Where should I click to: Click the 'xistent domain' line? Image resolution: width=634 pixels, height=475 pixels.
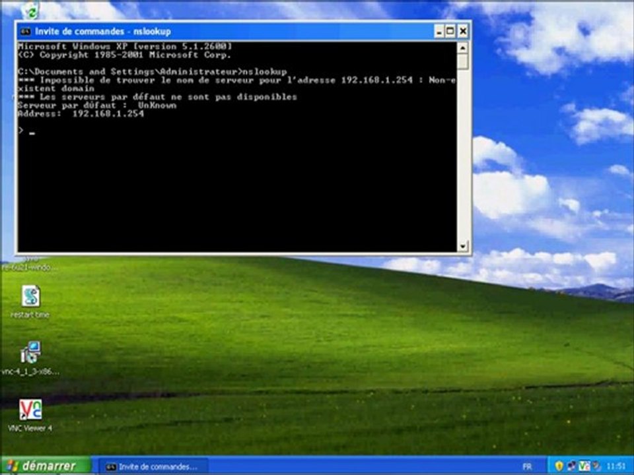(56, 88)
